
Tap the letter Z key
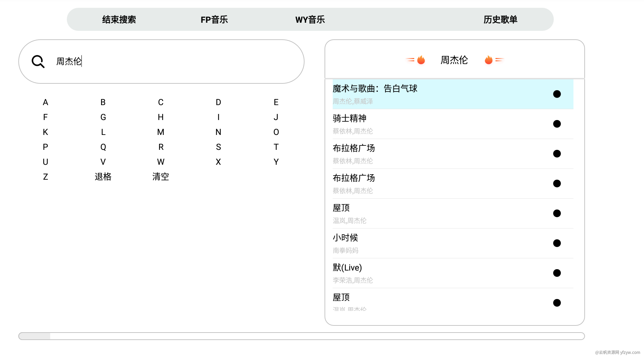point(45,177)
